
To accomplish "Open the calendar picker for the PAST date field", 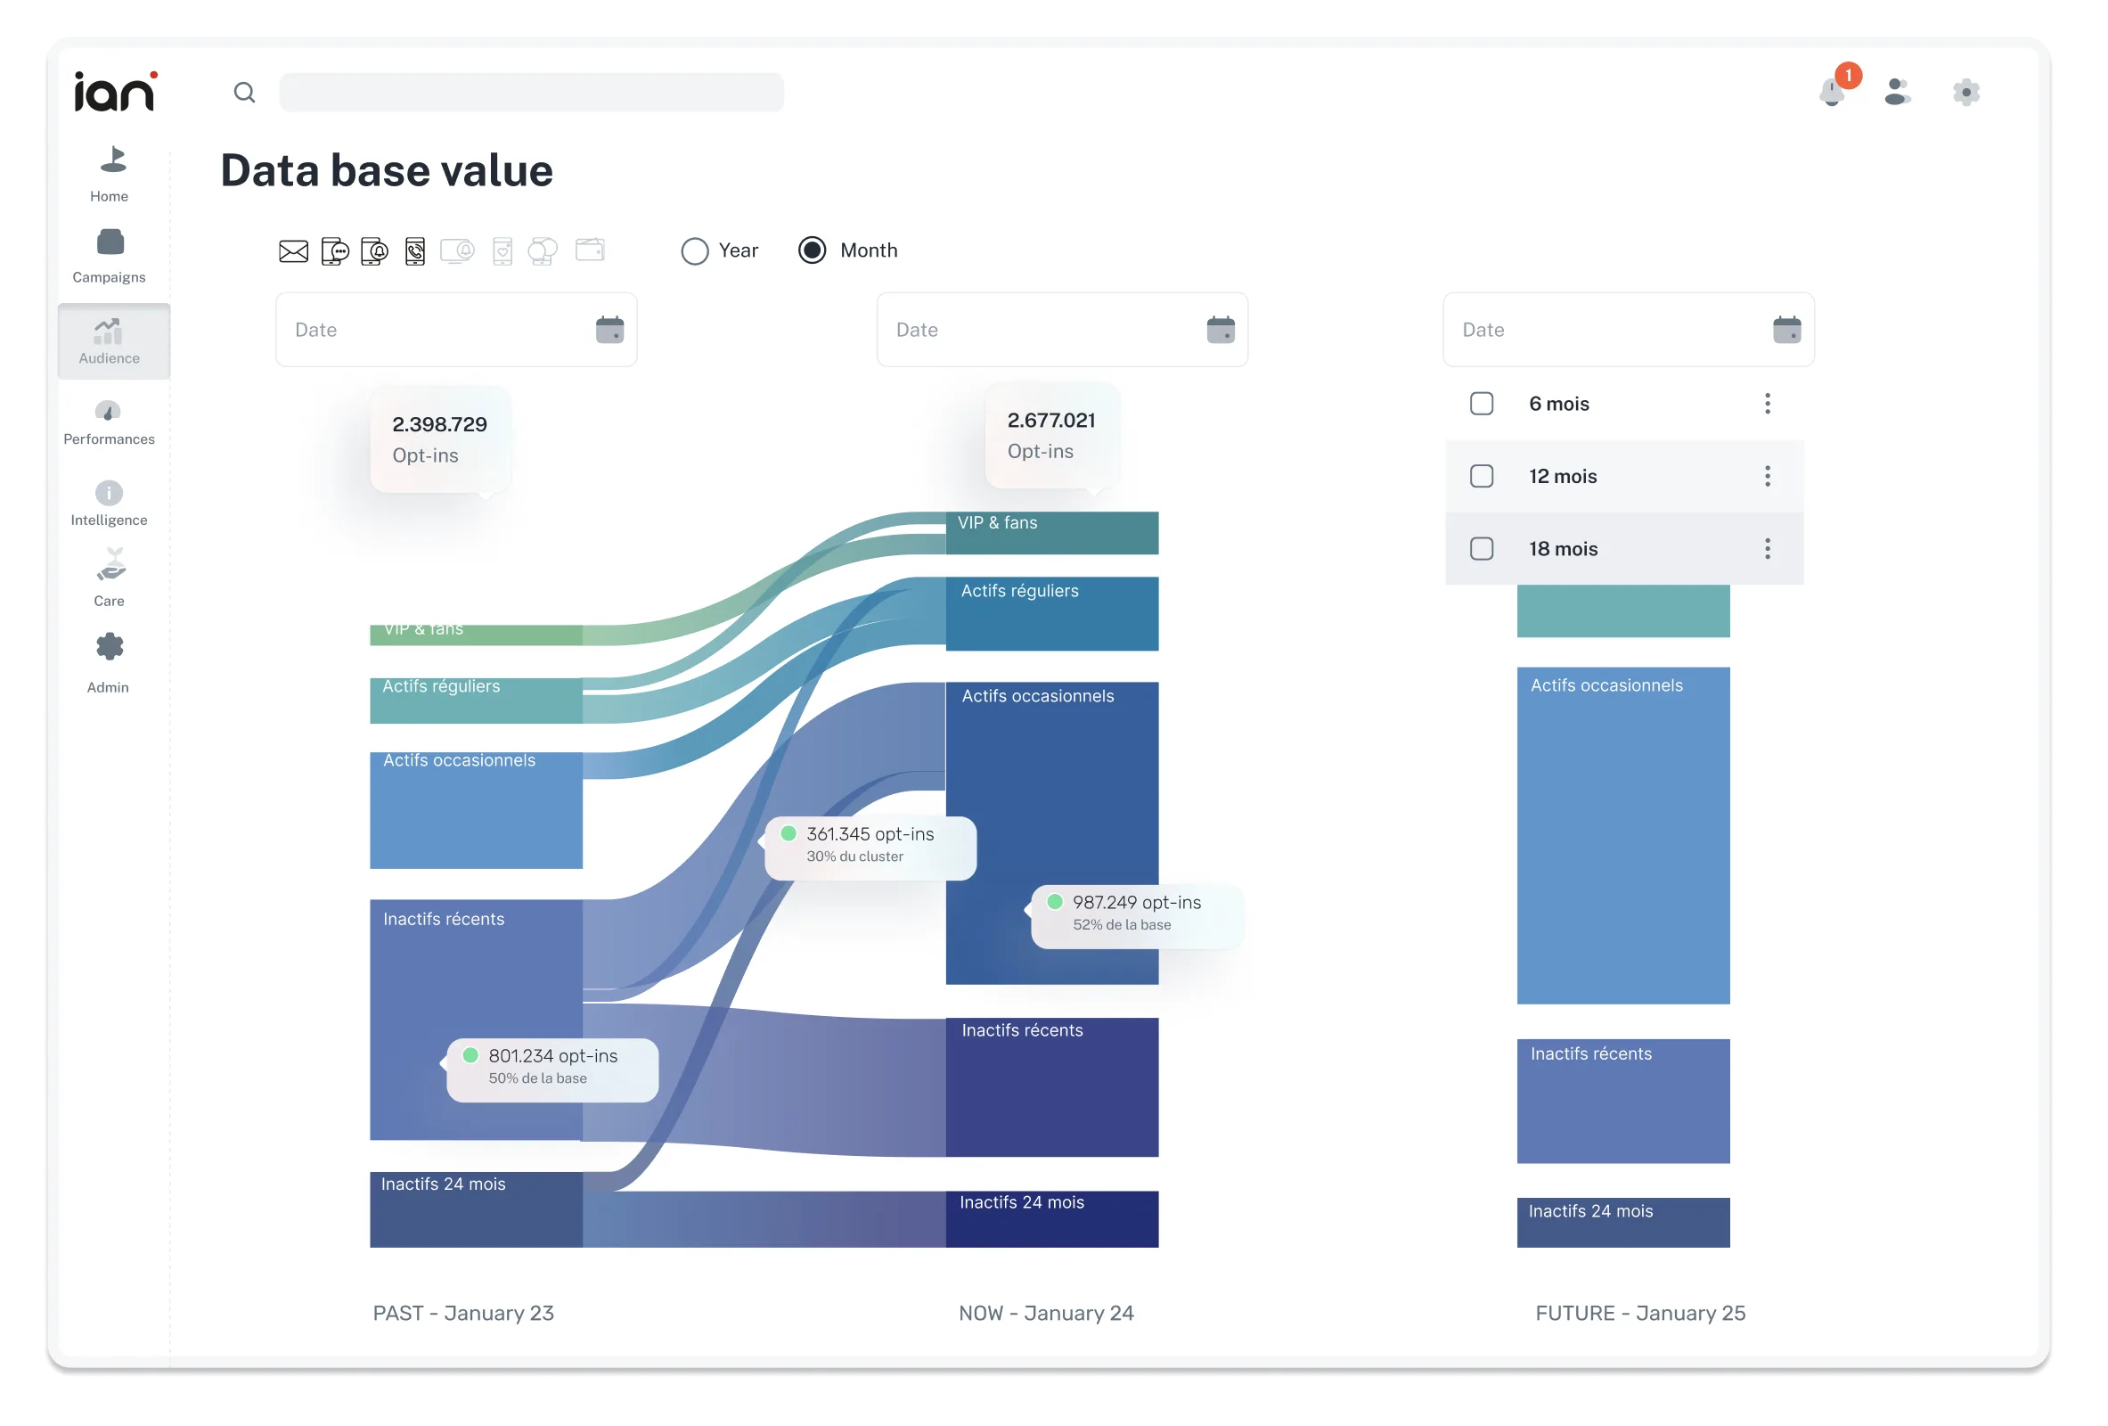I will (609, 329).
